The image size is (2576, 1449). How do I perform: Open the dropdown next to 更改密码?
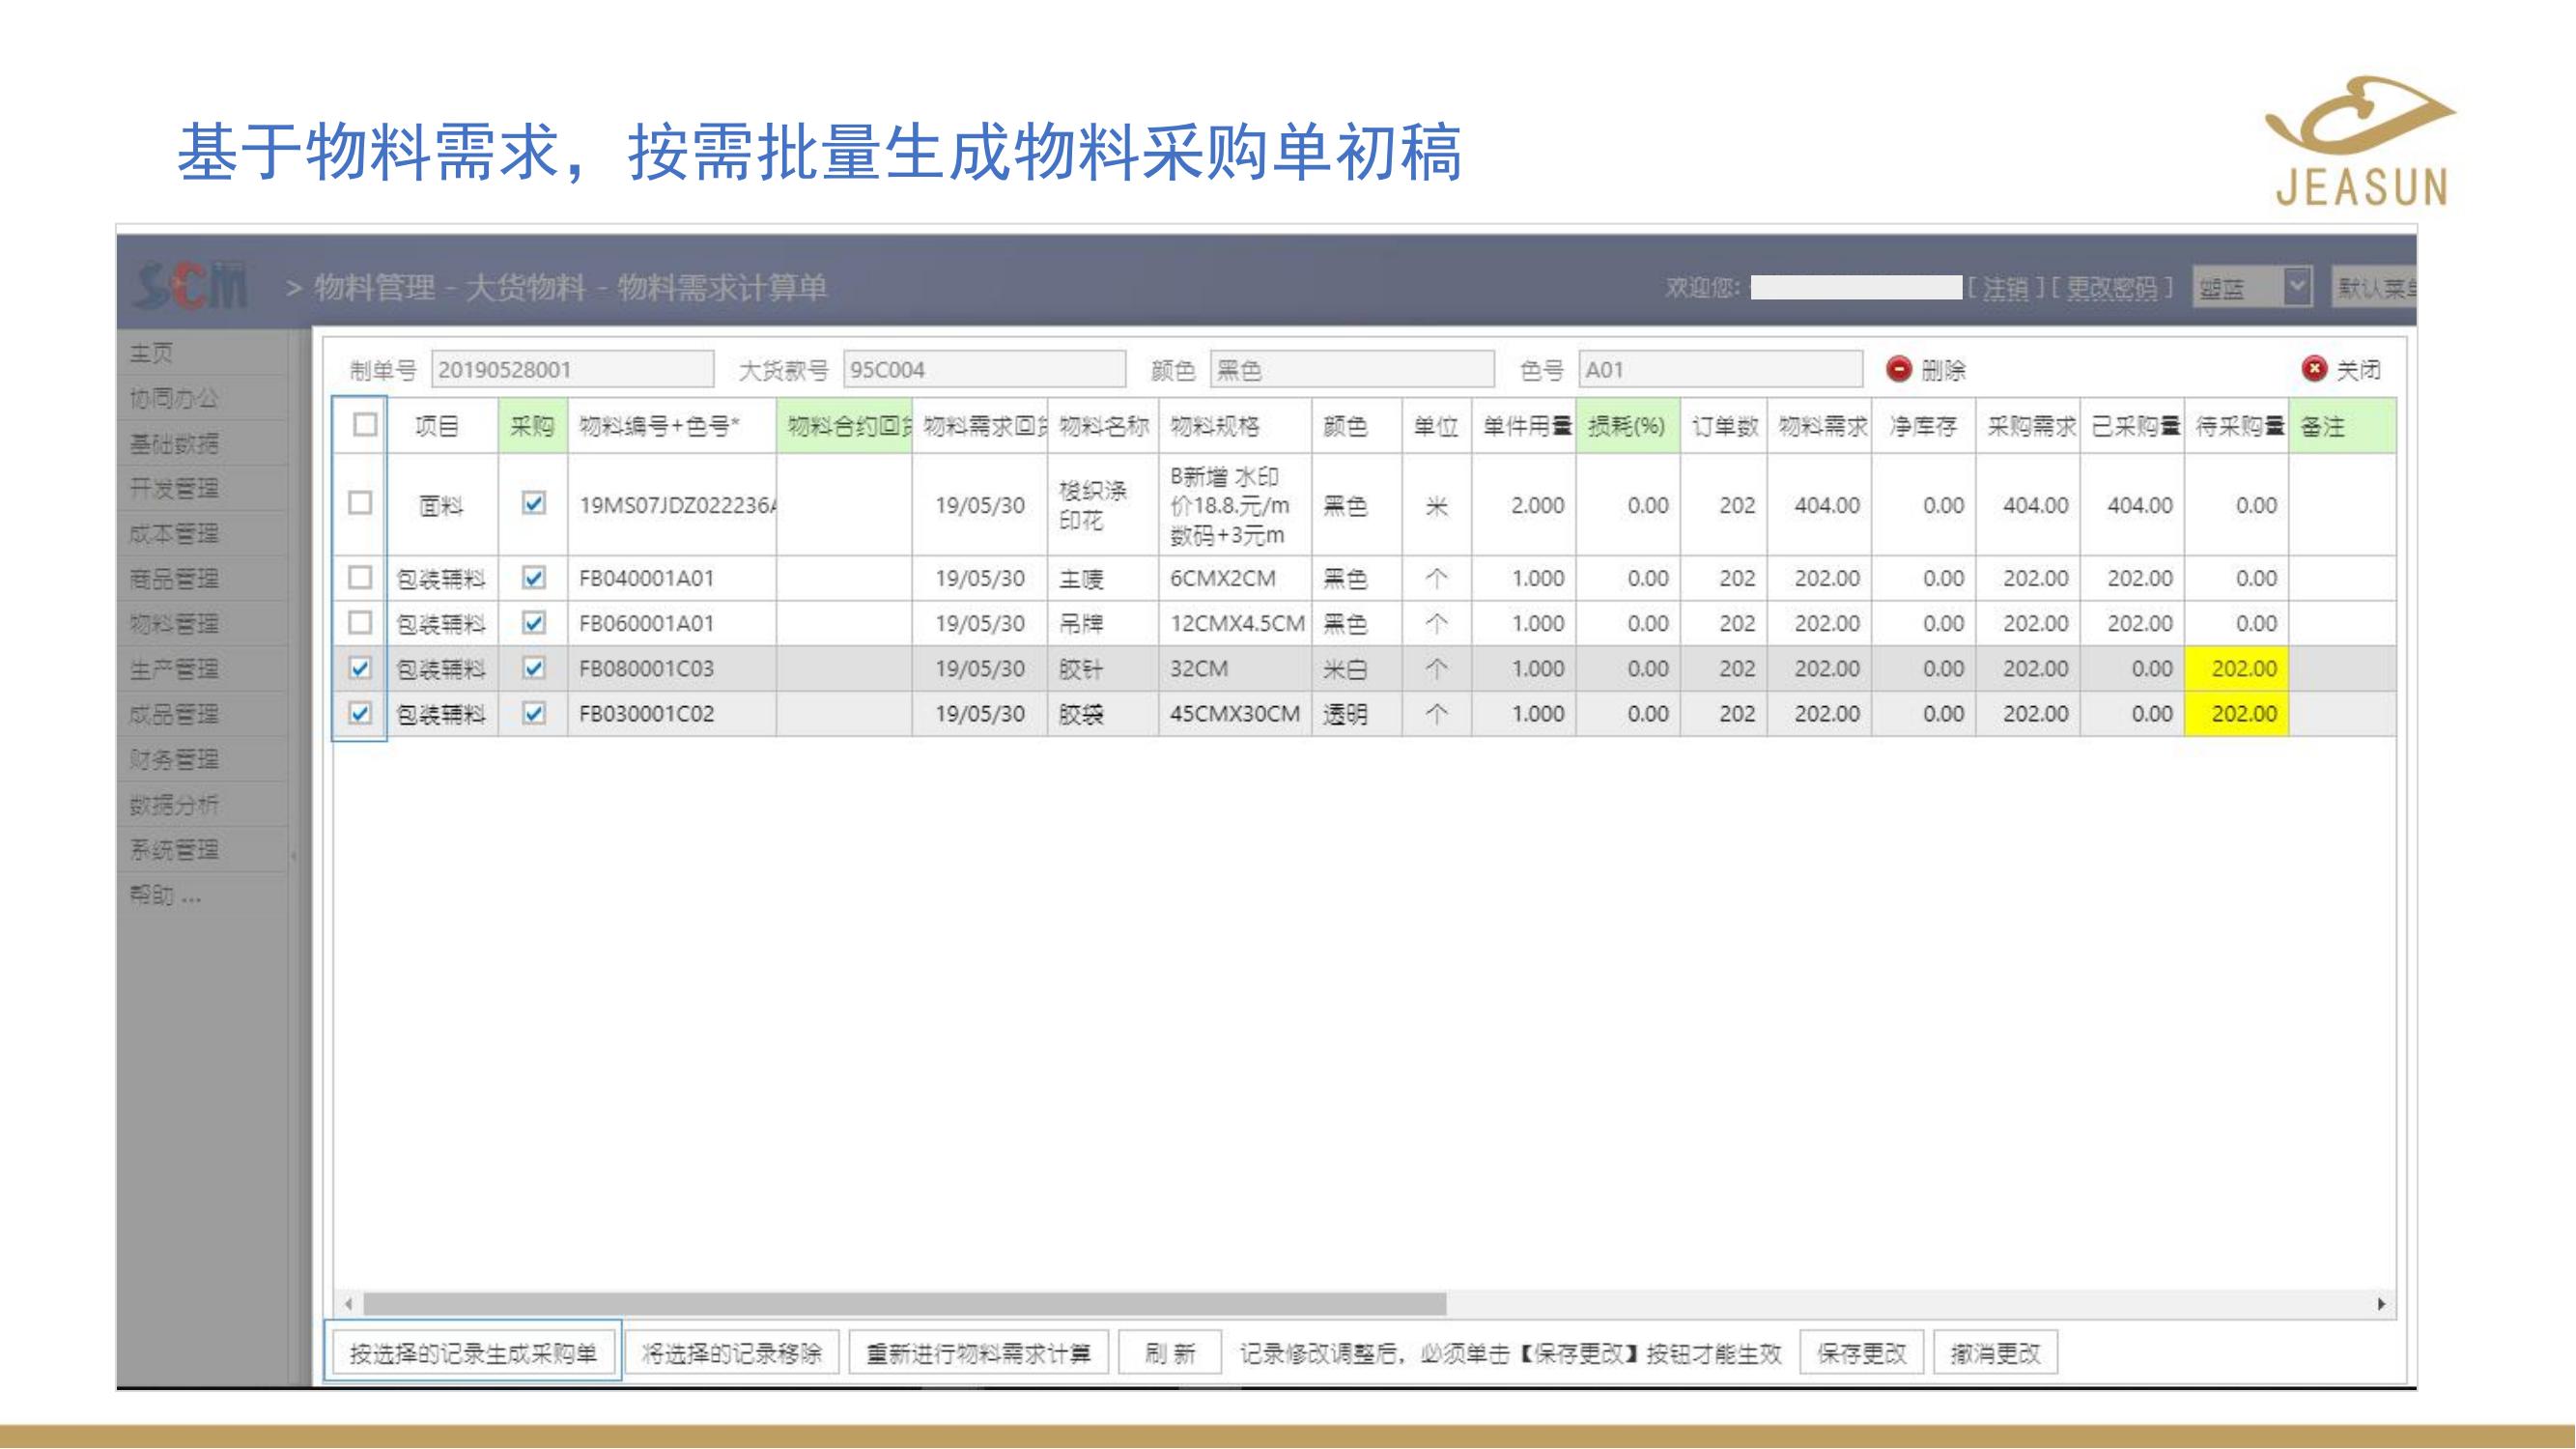point(2298,287)
